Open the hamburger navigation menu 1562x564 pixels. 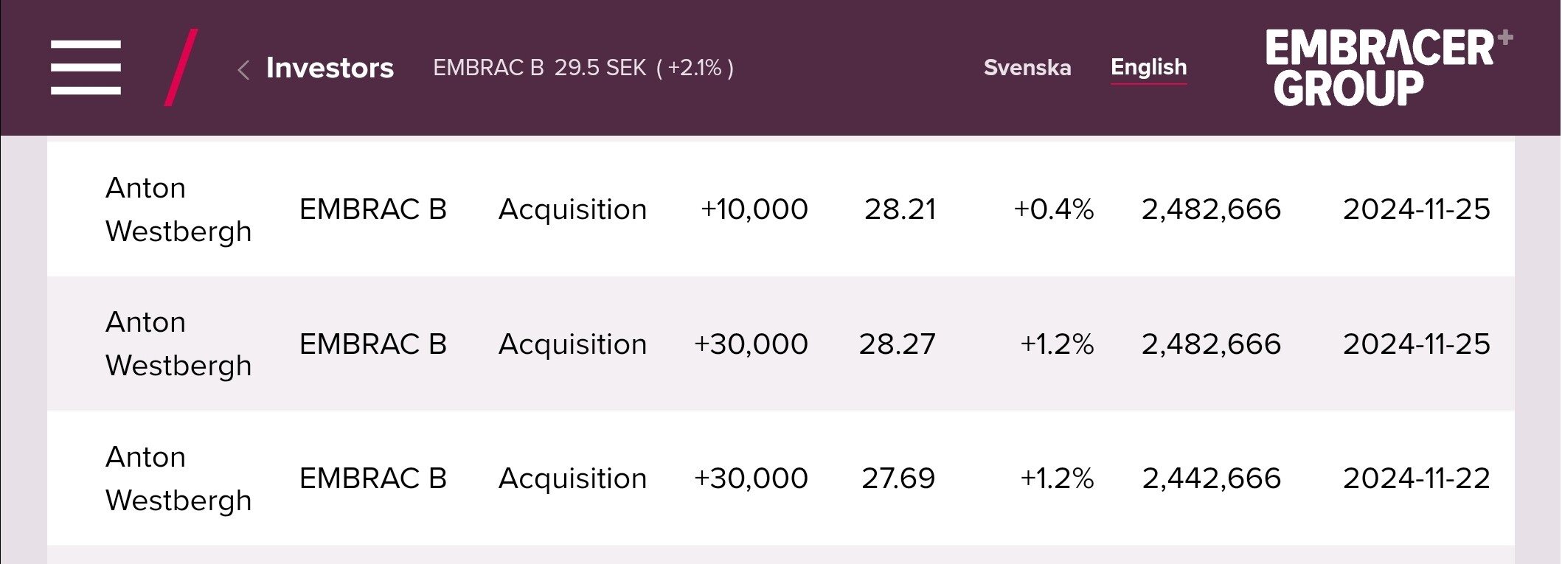[x=86, y=68]
